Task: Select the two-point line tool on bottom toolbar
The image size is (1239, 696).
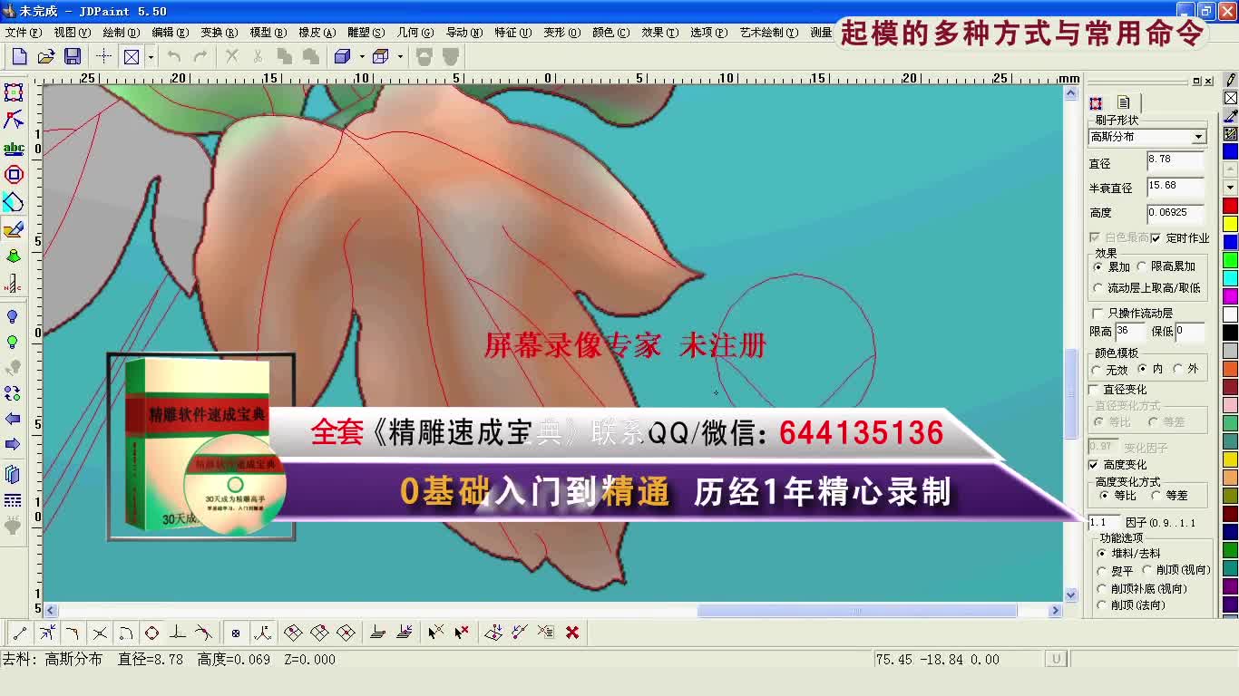Action: [x=18, y=633]
